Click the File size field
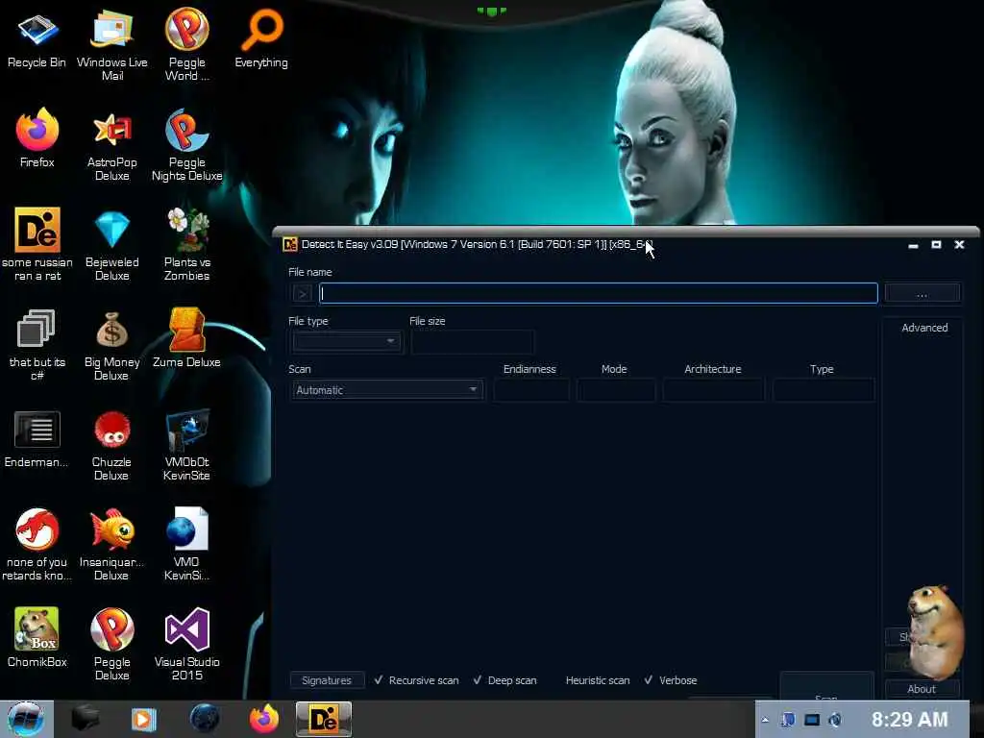984x738 pixels. tap(473, 342)
